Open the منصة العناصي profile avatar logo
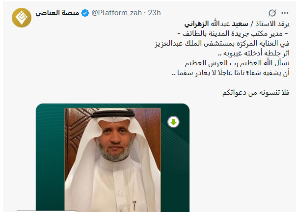Screen dimensions: 296x212 click(22, 17)
